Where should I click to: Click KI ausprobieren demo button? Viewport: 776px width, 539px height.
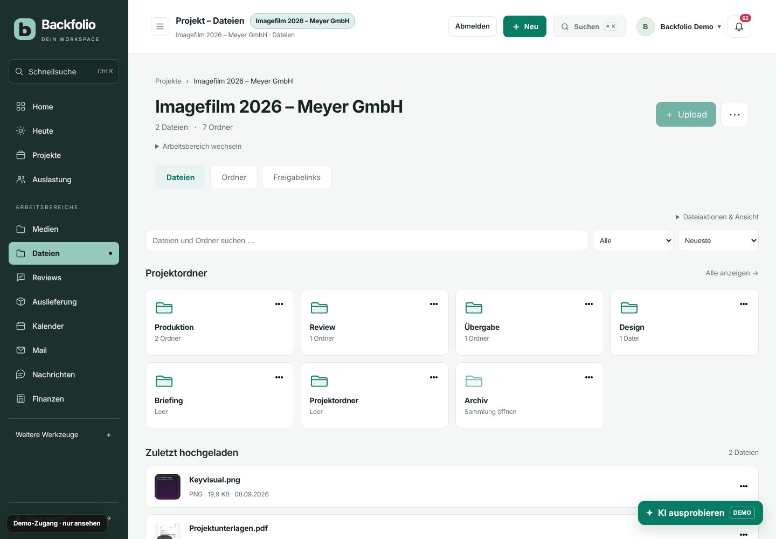tap(701, 513)
